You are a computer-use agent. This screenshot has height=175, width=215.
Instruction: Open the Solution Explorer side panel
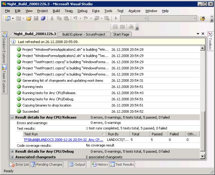tap(4, 48)
